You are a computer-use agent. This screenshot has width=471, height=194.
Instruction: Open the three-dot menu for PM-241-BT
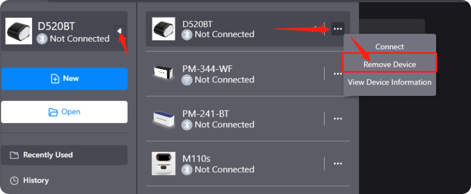pyautogui.click(x=338, y=119)
